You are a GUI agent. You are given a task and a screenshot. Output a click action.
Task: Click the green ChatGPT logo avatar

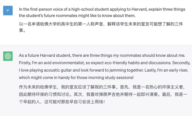[x=8, y=56]
